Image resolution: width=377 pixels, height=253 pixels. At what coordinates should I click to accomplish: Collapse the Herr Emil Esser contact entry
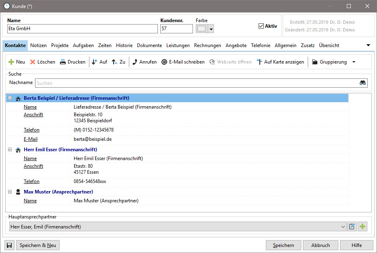pyautogui.click(x=10, y=149)
